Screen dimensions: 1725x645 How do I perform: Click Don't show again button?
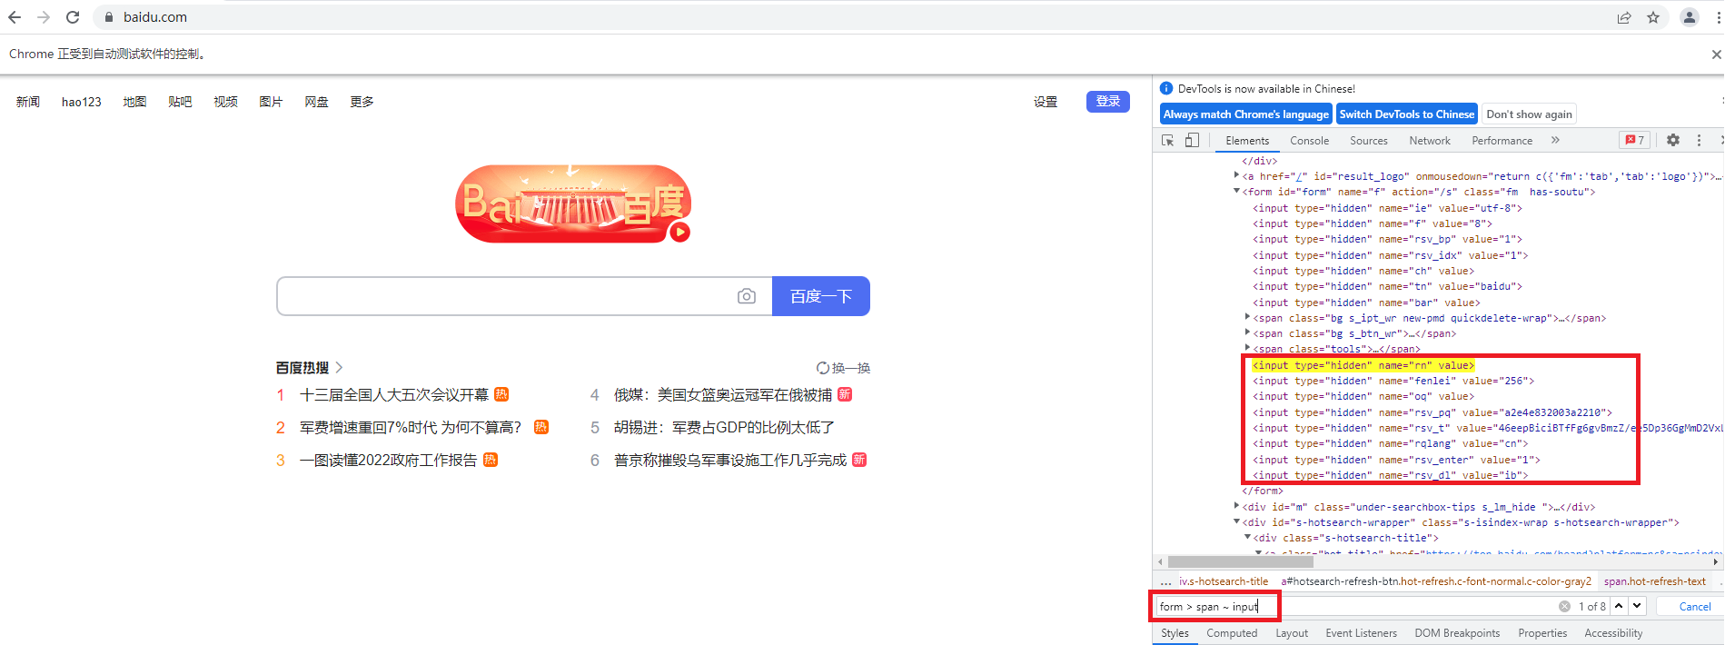[1529, 114]
